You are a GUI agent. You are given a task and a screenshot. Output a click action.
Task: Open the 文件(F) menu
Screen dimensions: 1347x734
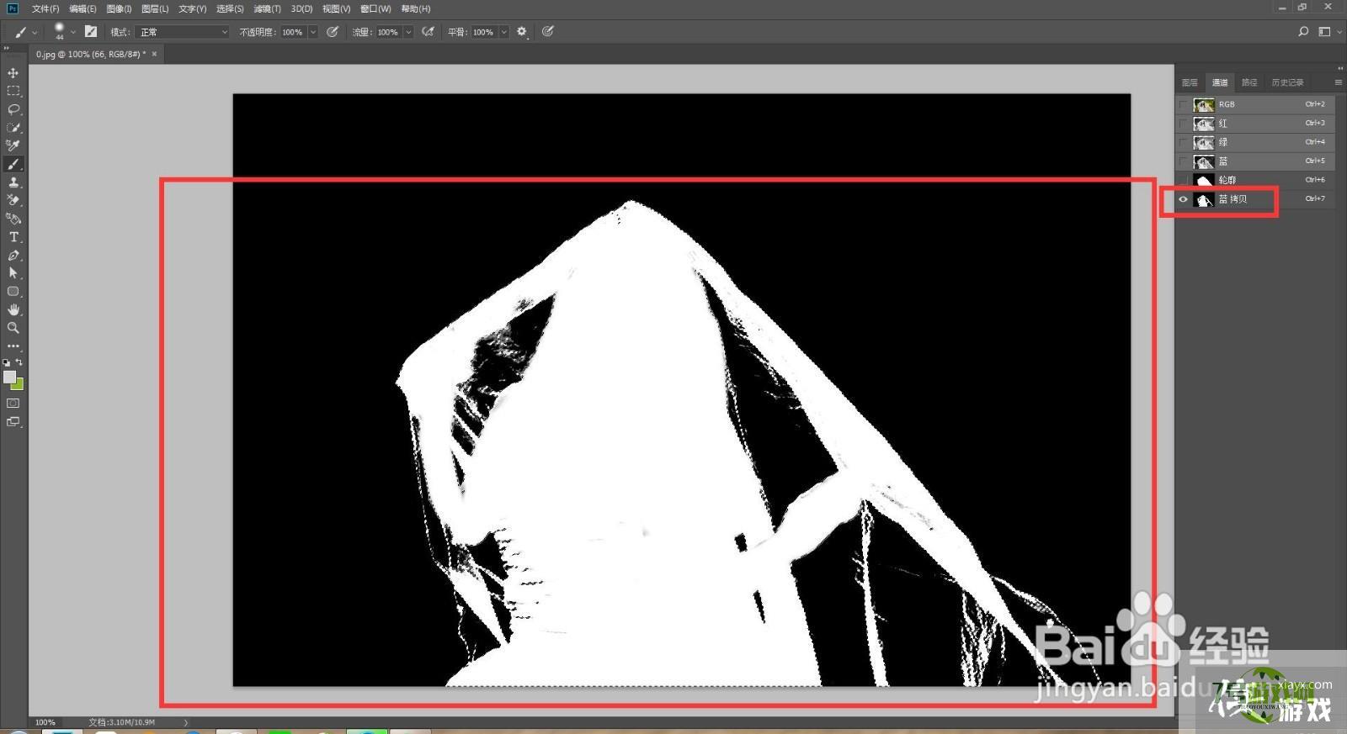(x=45, y=8)
